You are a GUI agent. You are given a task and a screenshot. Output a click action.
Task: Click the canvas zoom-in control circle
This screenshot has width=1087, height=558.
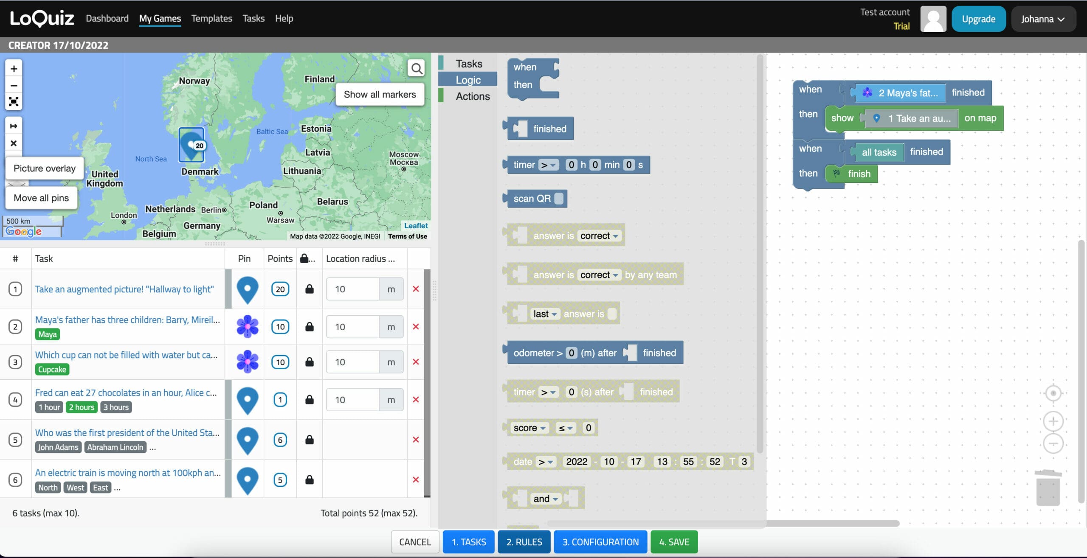(x=1053, y=421)
